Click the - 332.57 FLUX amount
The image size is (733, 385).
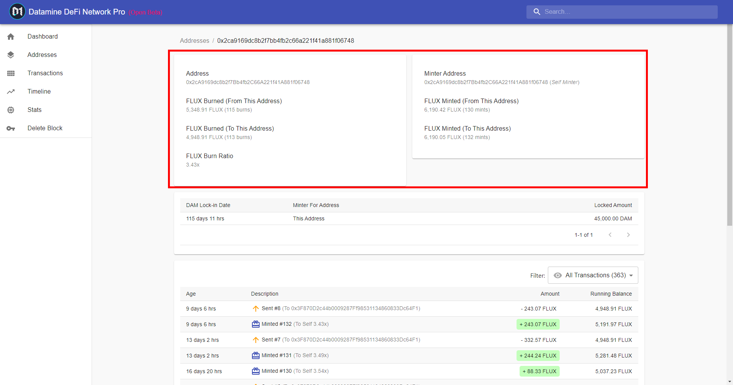pyautogui.click(x=539, y=340)
